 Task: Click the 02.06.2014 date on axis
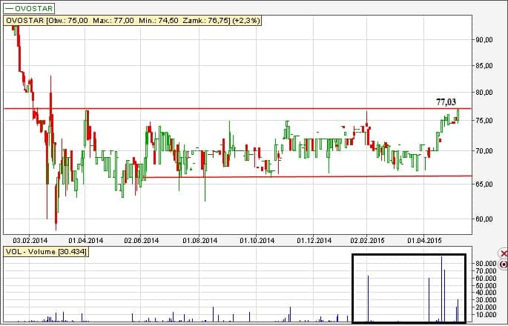click(x=142, y=240)
